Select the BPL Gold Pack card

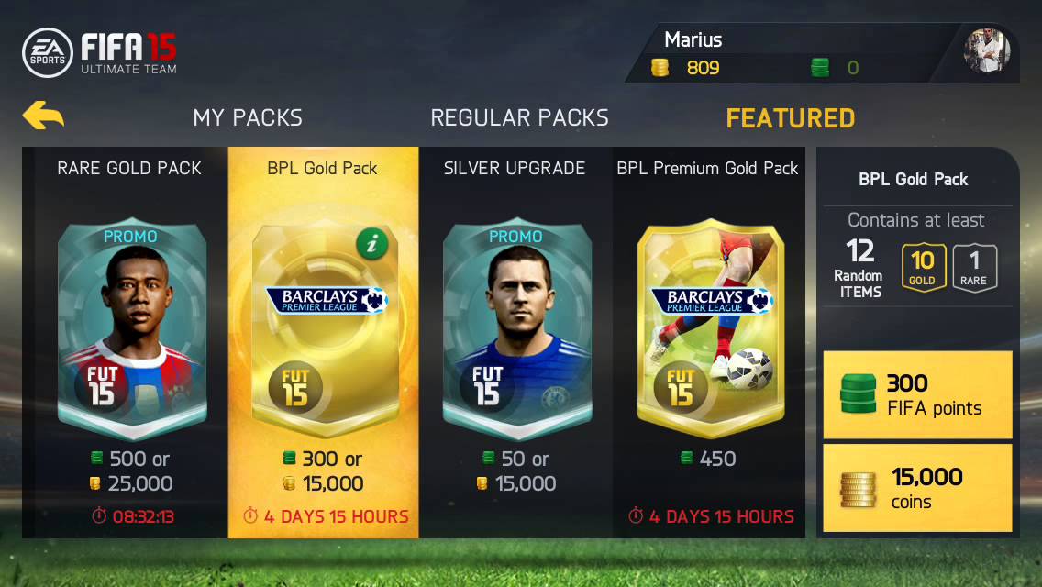coord(324,342)
